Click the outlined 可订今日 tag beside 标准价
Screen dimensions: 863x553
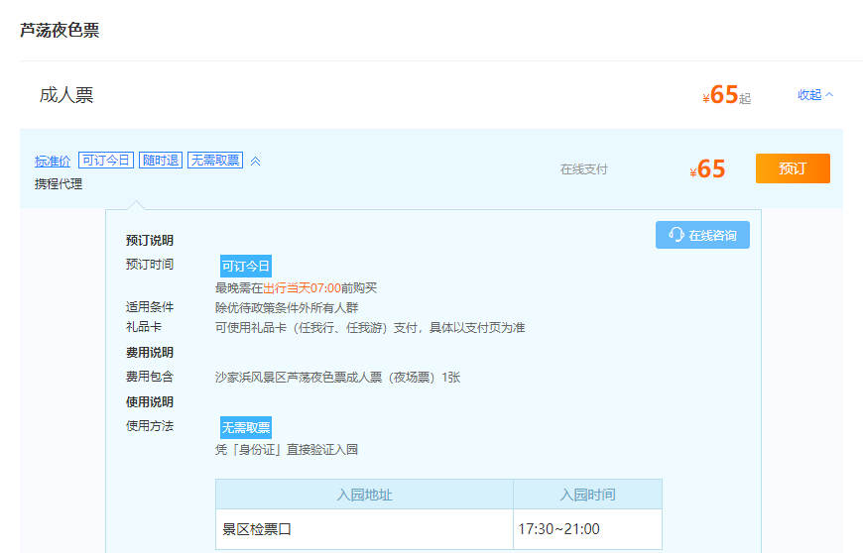106,160
